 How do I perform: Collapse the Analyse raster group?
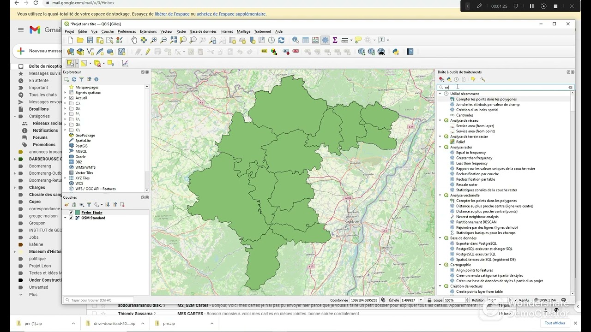click(440, 147)
